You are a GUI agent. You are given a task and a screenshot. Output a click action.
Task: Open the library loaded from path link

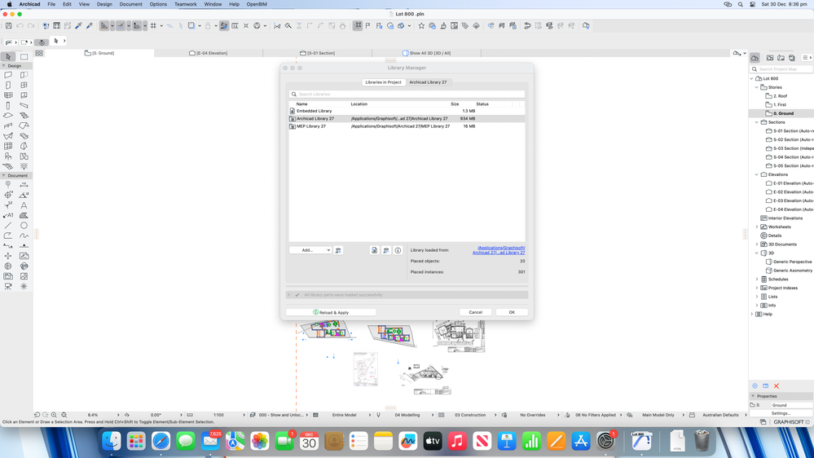tap(499, 250)
